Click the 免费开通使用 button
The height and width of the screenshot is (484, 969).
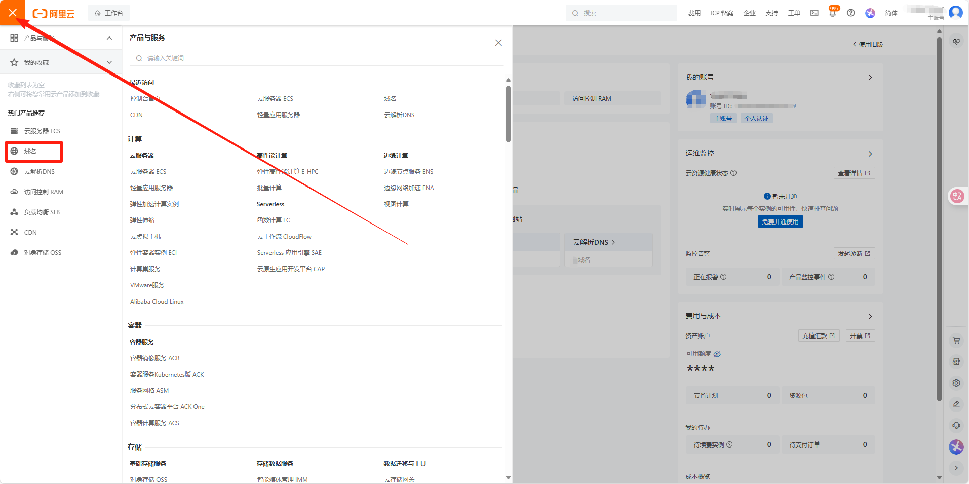click(x=780, y=222)
